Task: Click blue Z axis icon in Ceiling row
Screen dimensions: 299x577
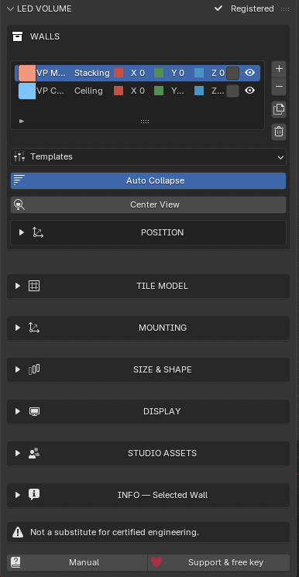Action: tap(199, 91)
